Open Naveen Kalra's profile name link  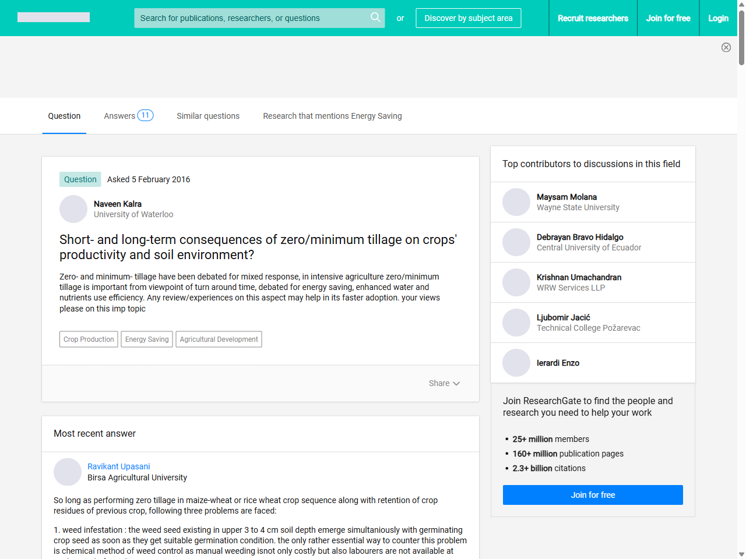118,204
